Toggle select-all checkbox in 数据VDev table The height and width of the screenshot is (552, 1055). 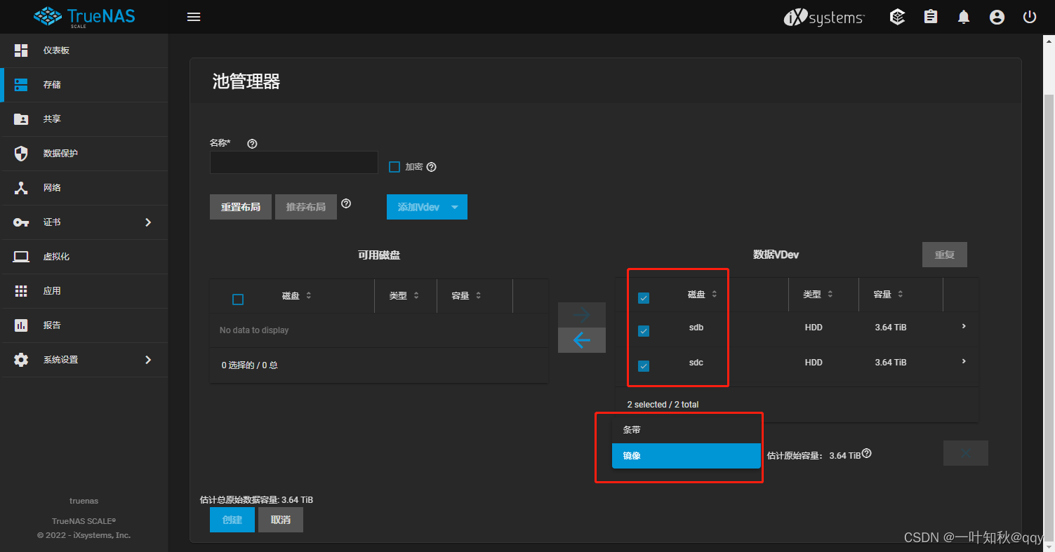644,298
